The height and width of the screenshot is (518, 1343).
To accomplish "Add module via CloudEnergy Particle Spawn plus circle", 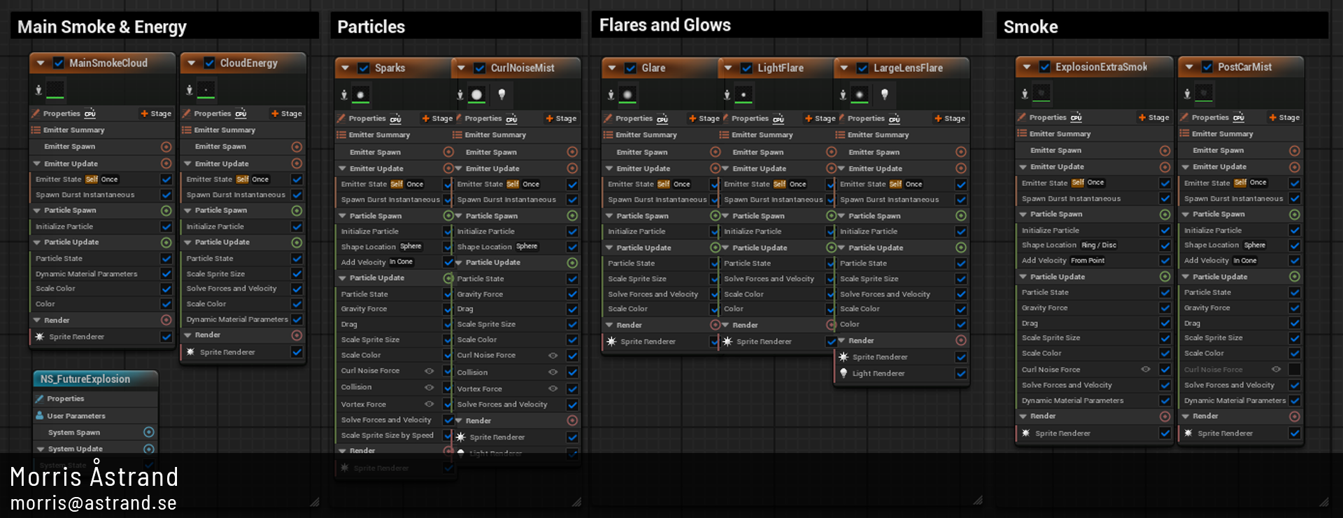I will point(297,210).
